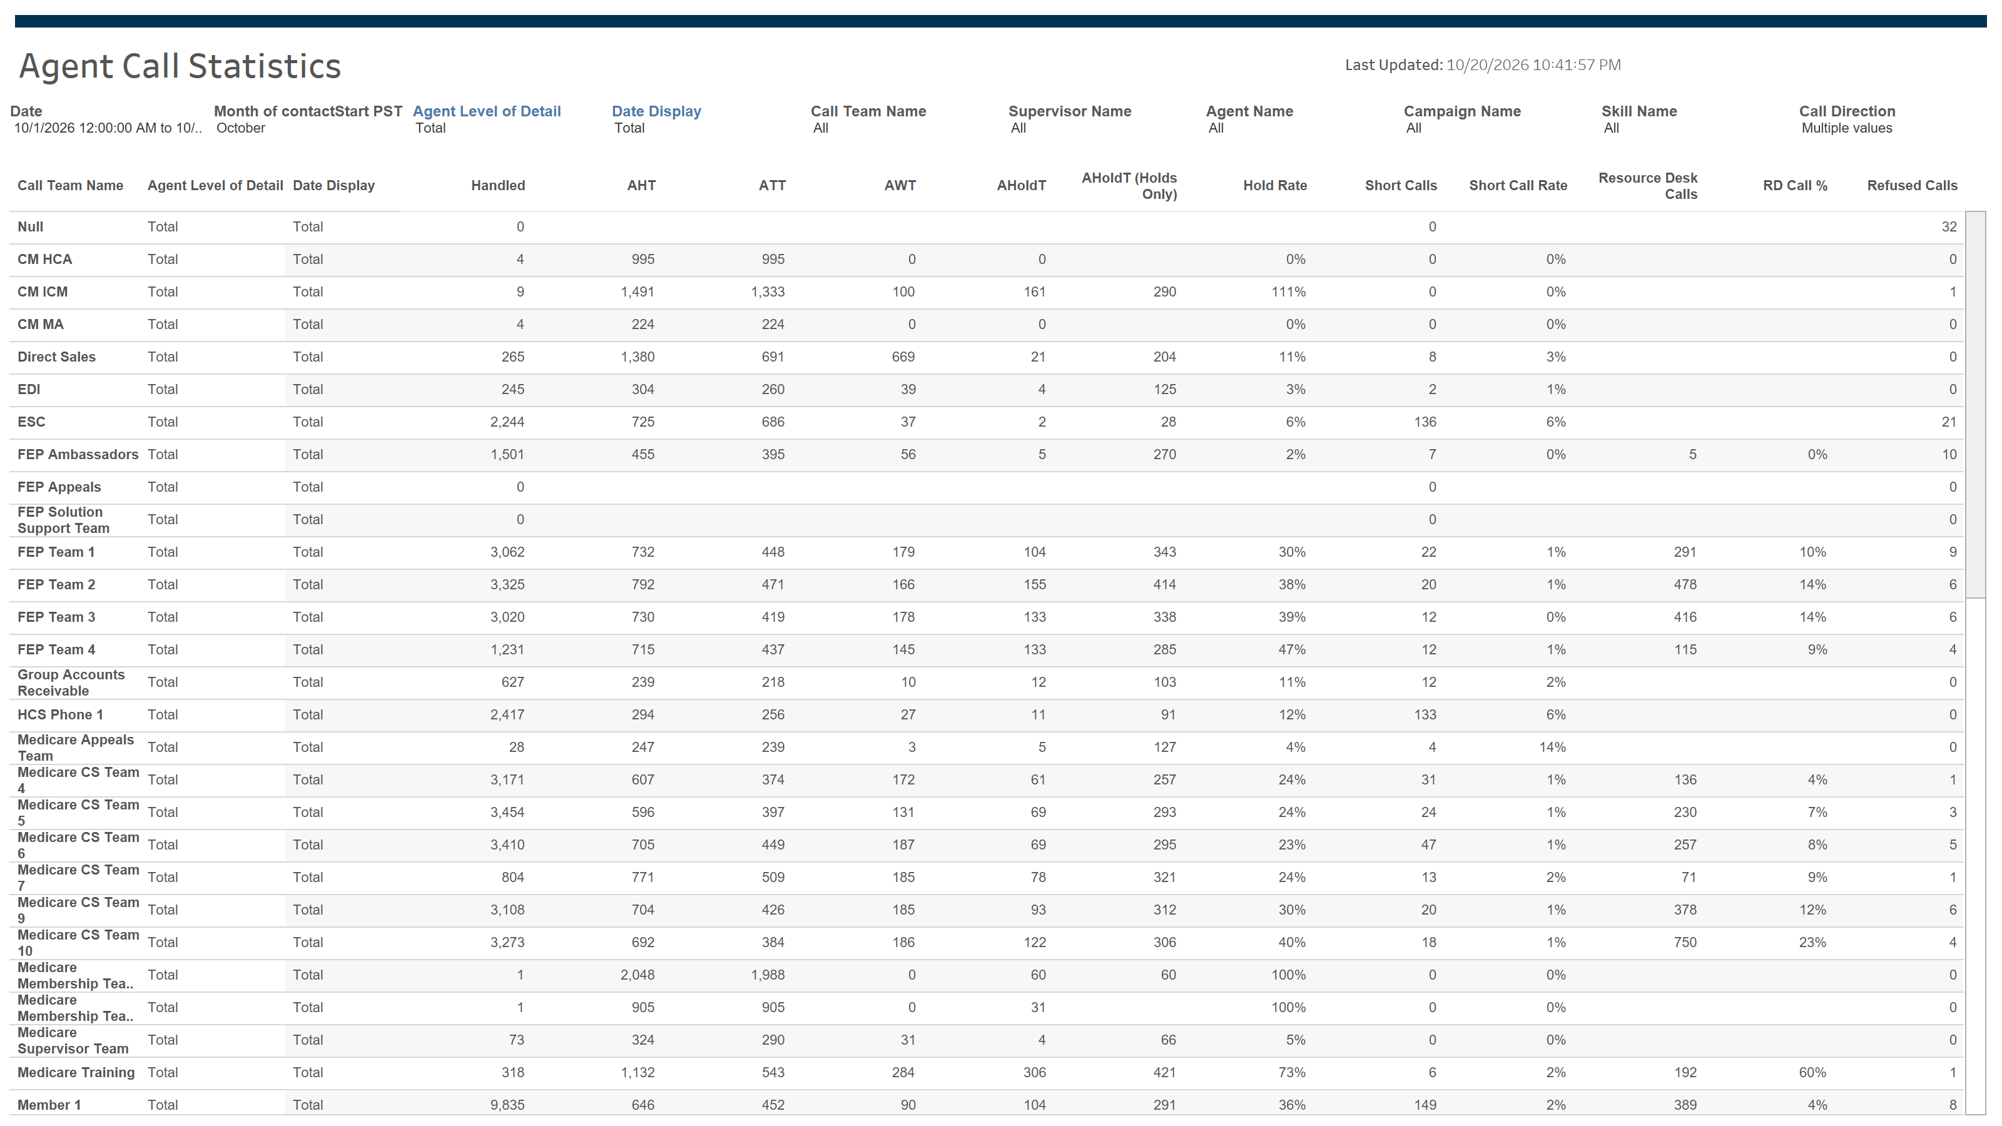
Task: Select the CM HCA team row label
Action: point(44,260)
